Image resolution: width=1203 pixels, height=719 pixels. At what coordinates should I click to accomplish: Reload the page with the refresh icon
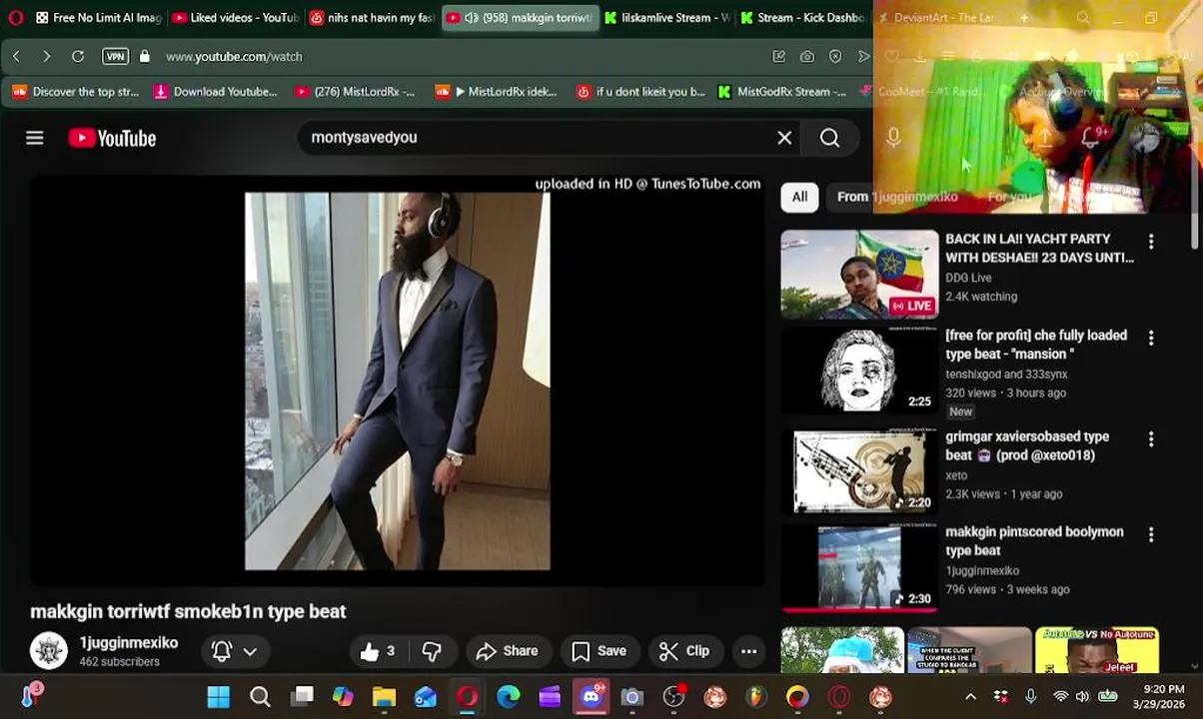78,57
